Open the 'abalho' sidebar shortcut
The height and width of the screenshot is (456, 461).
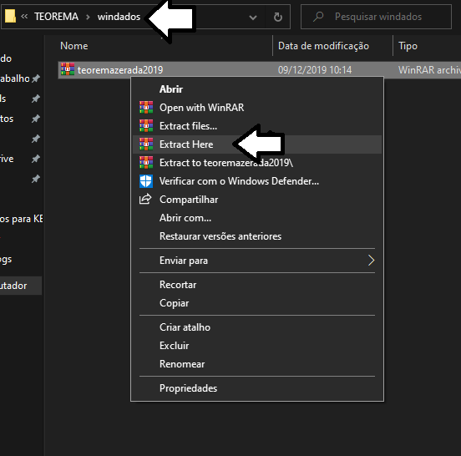click(15, 79)
